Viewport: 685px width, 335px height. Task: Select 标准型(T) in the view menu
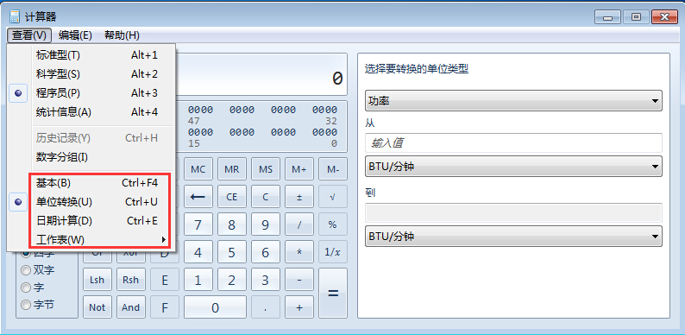click(x=91, y=55)
